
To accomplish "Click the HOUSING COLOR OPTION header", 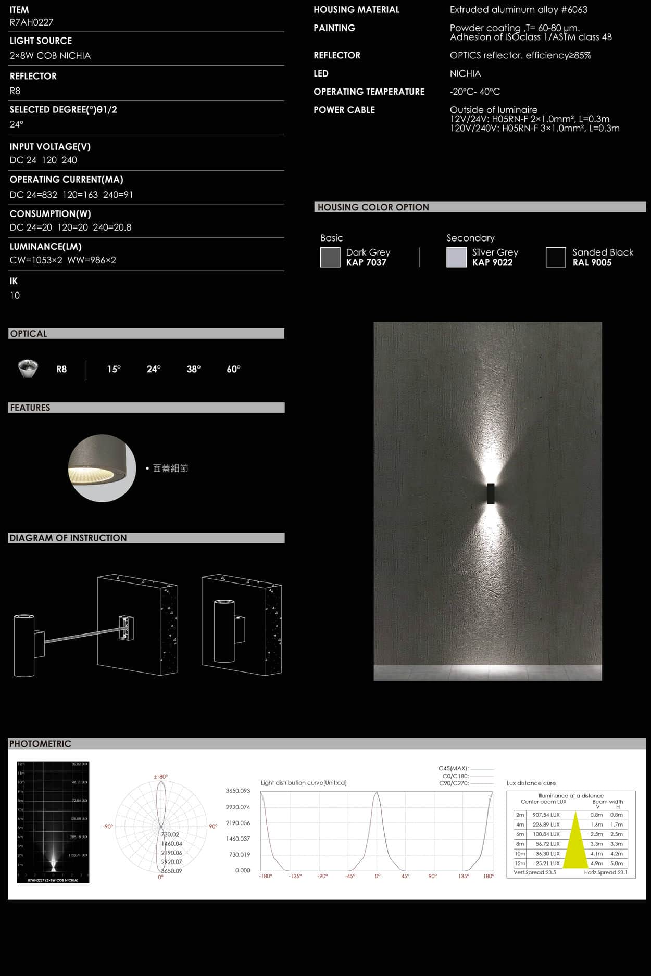I will [373, 207].
